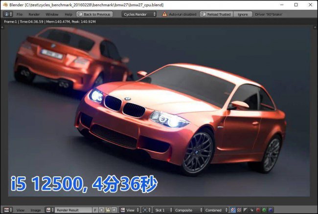Open the pivot point dropdown

coord(146,210)
